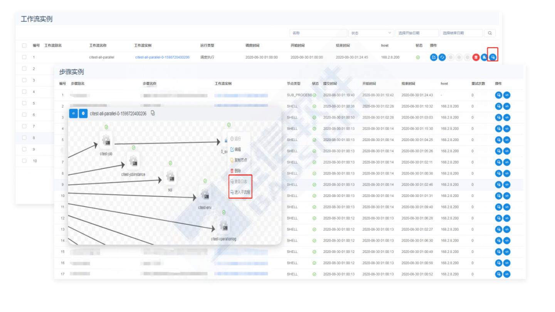Image resolution: width=555 pixels, height=312 pixels.
Task: Click the 步骤实例 panel title
Action: (71, 72)
